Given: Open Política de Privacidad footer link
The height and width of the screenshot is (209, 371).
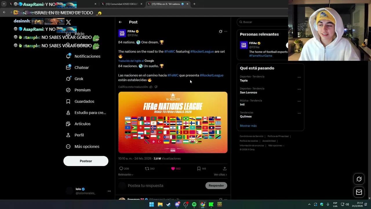Looking at the screenshot, I should (x=278, y=136).
